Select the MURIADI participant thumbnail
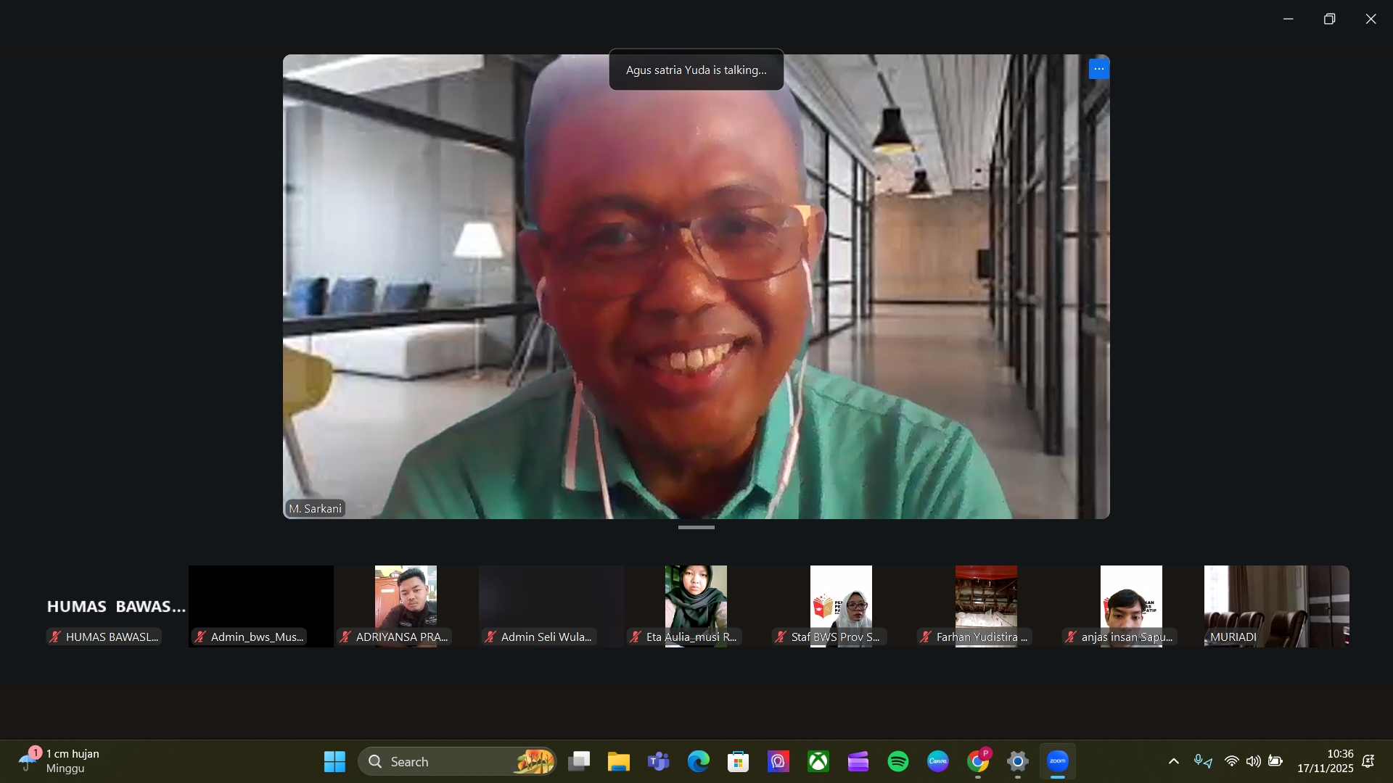The image size is (1393, 783). (x=1276, y=606)
